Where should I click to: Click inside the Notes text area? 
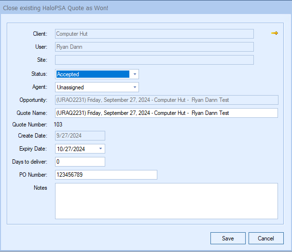pyautogui.click(x=166, y=201)
